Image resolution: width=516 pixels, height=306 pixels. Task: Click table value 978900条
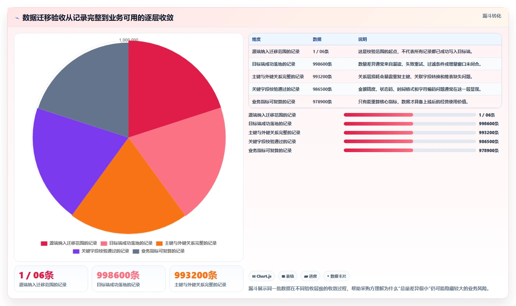click(x=322, y=102)
